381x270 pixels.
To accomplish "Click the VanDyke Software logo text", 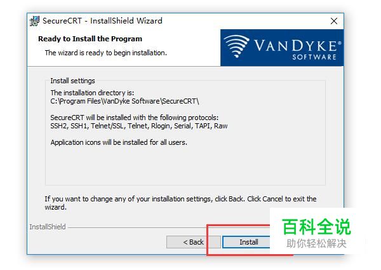I will tap(298, 50).
